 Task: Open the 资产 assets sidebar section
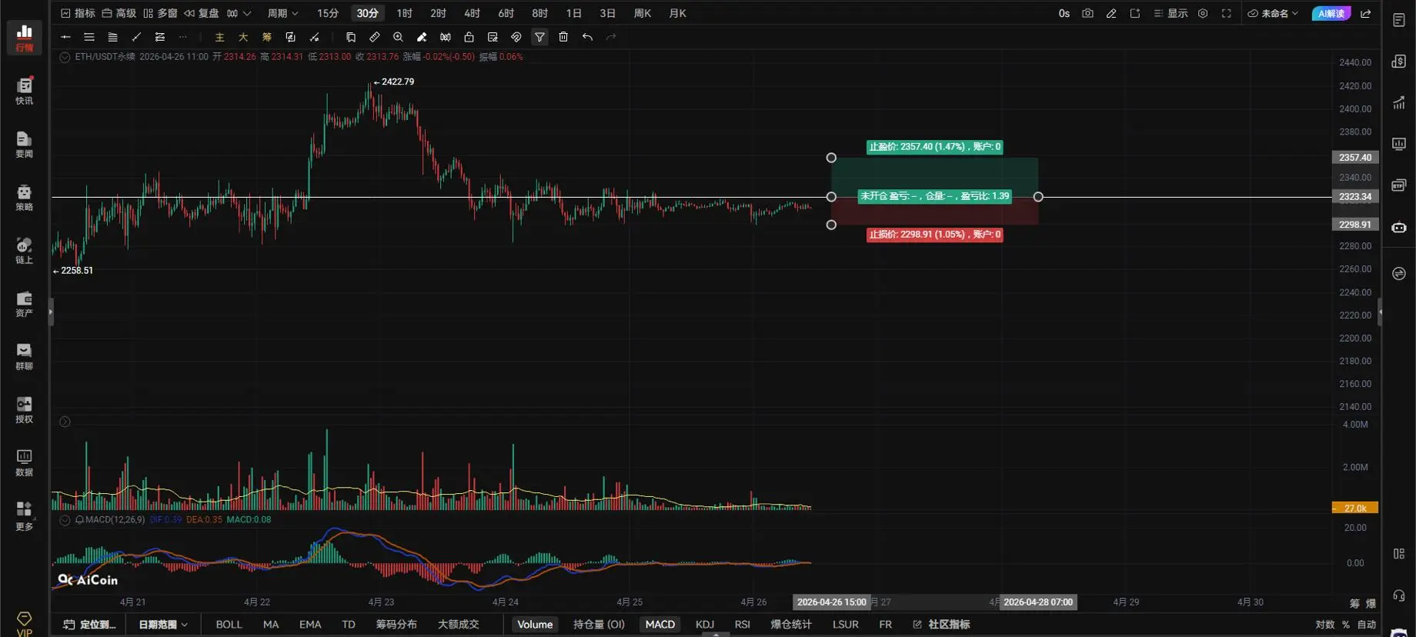25,303
